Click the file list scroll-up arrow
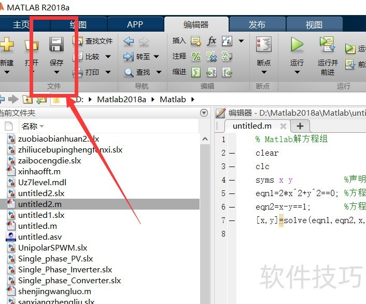The image size is (366, 304). 205,139
